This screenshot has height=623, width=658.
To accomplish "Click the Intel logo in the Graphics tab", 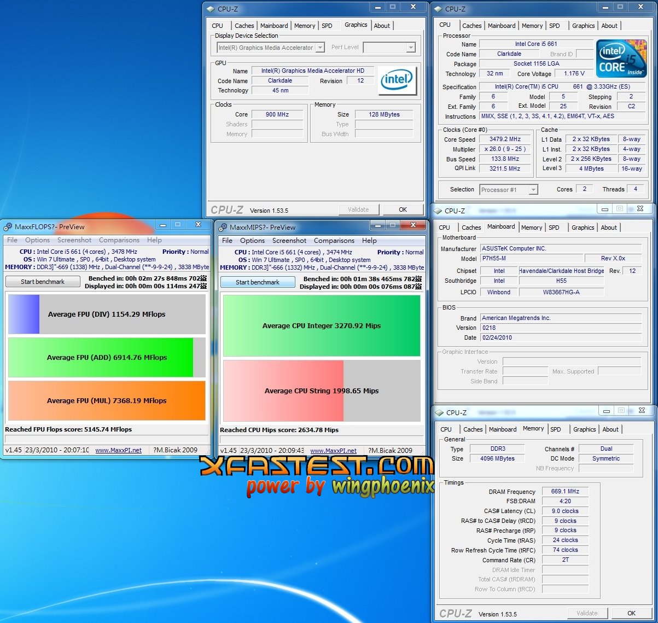I will [397, 80].
